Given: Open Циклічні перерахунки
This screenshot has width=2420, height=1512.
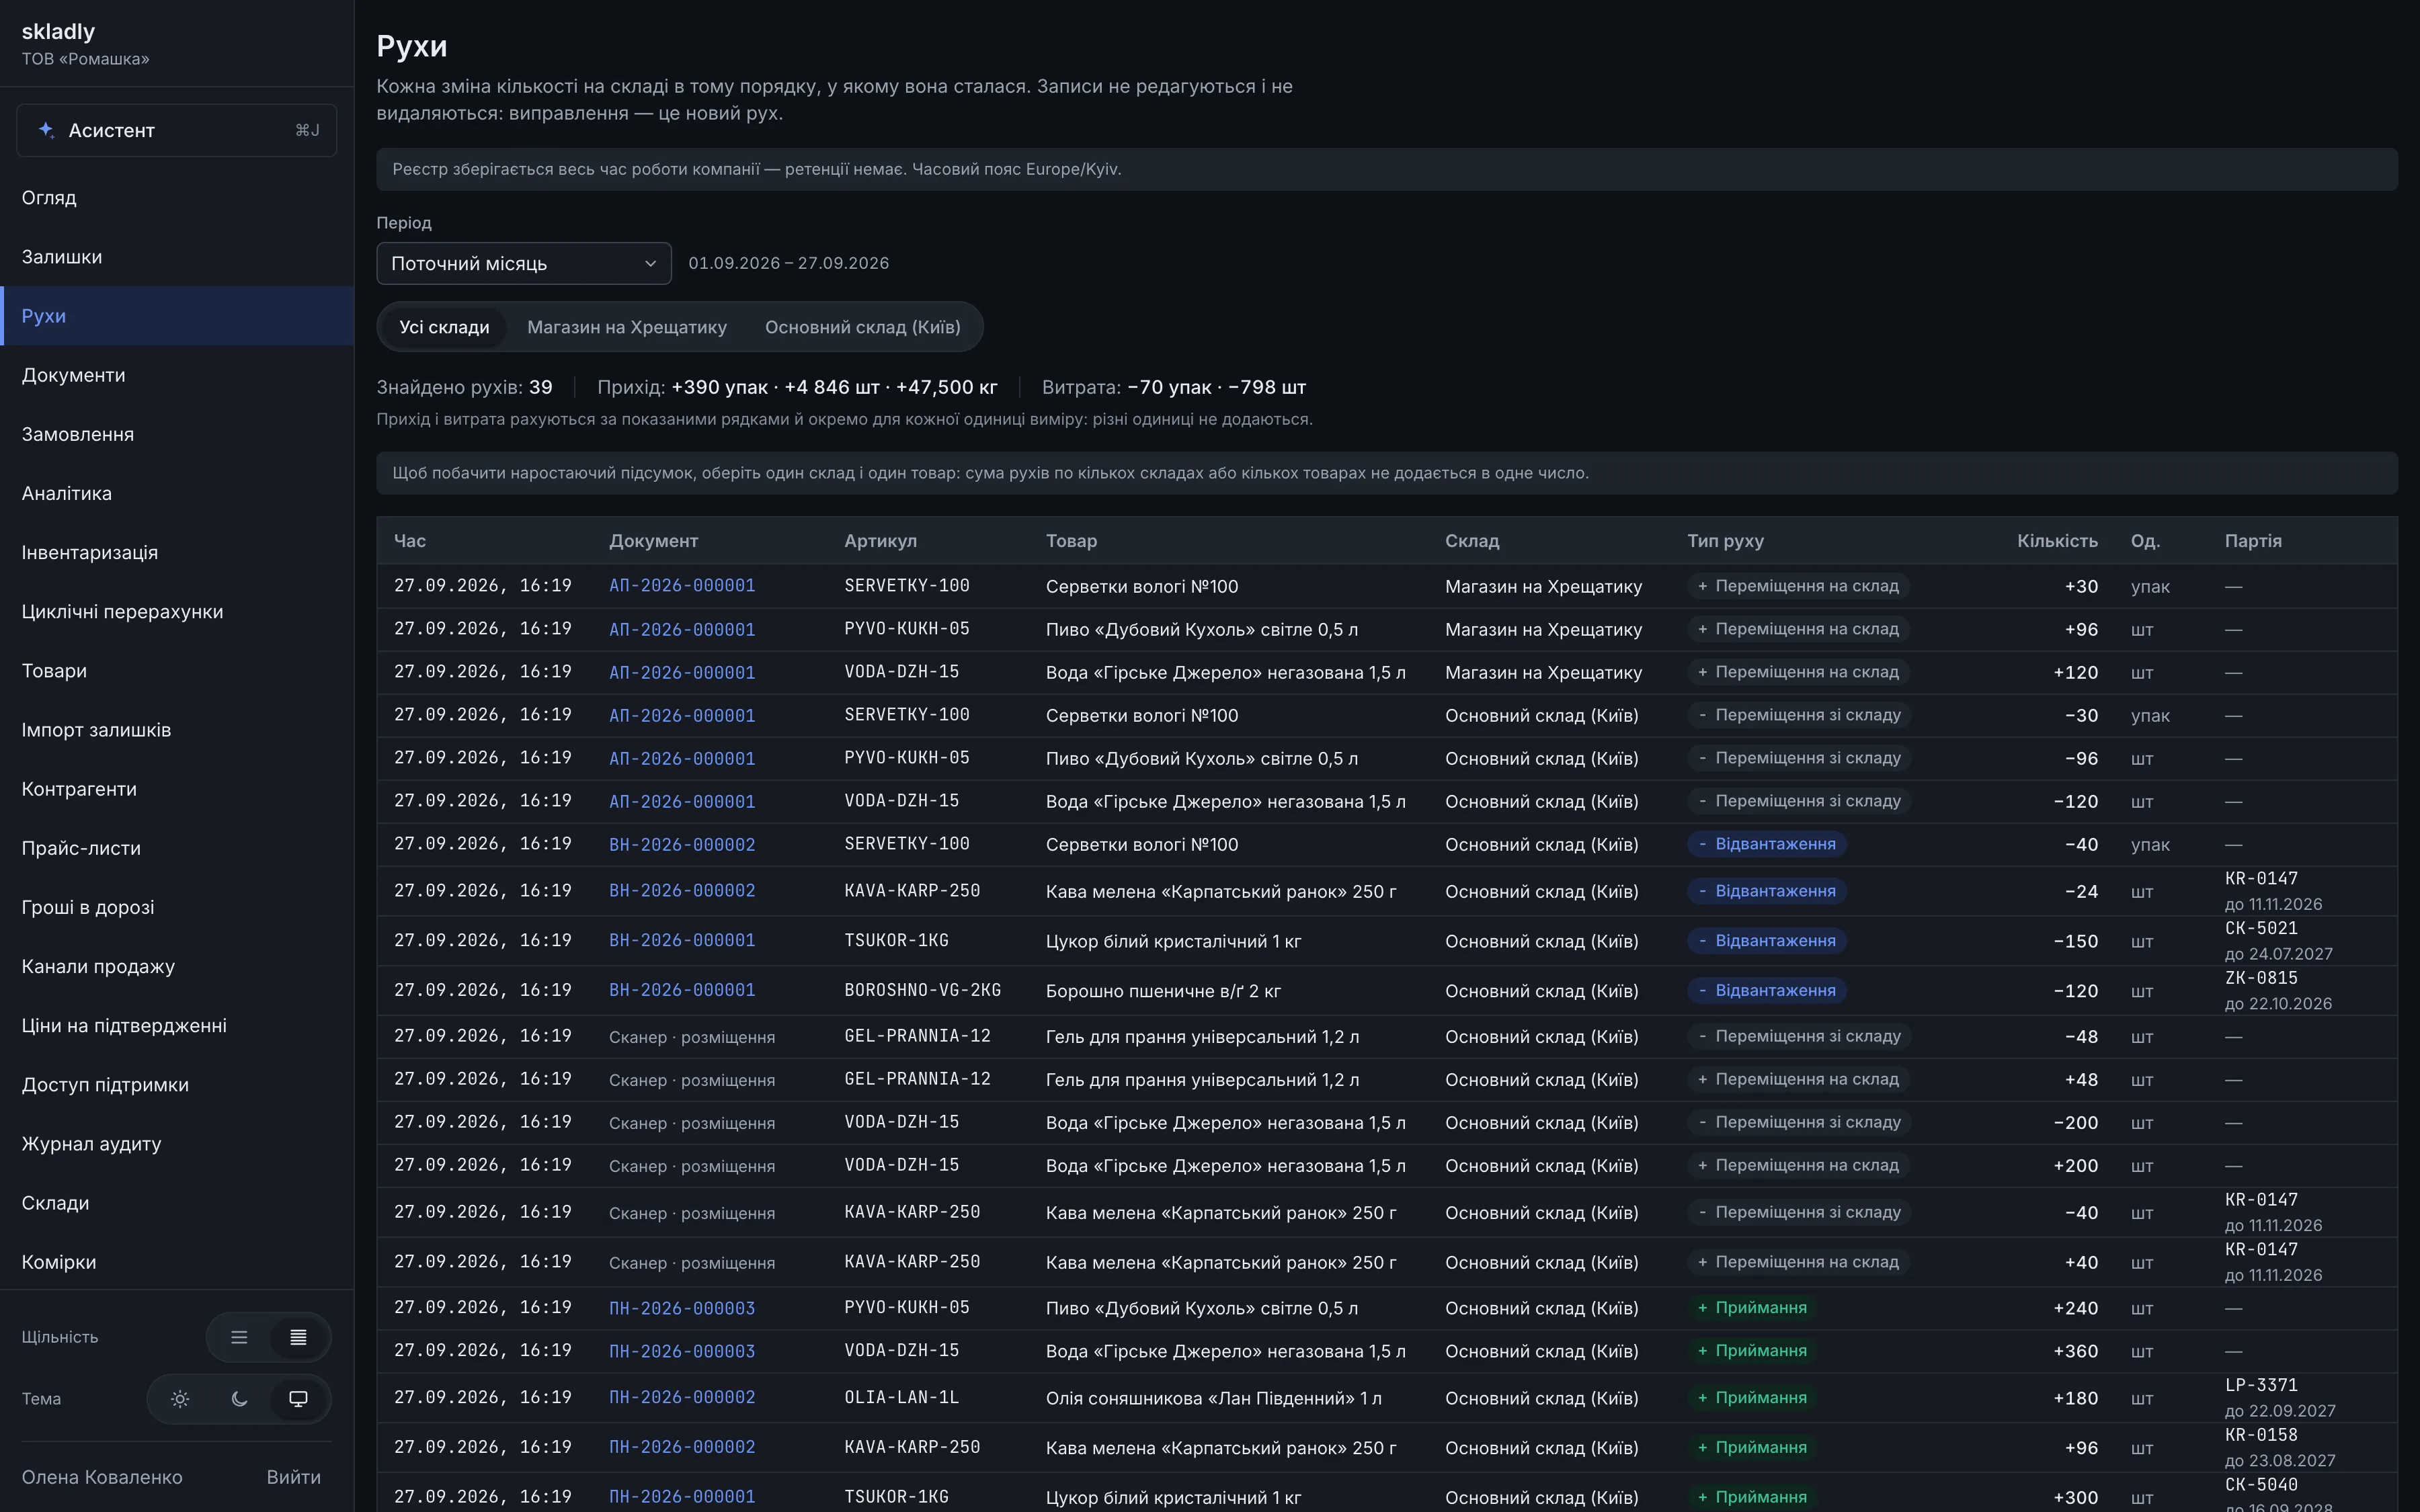Looking at the screenshot, I should click(x=177, y=611).
